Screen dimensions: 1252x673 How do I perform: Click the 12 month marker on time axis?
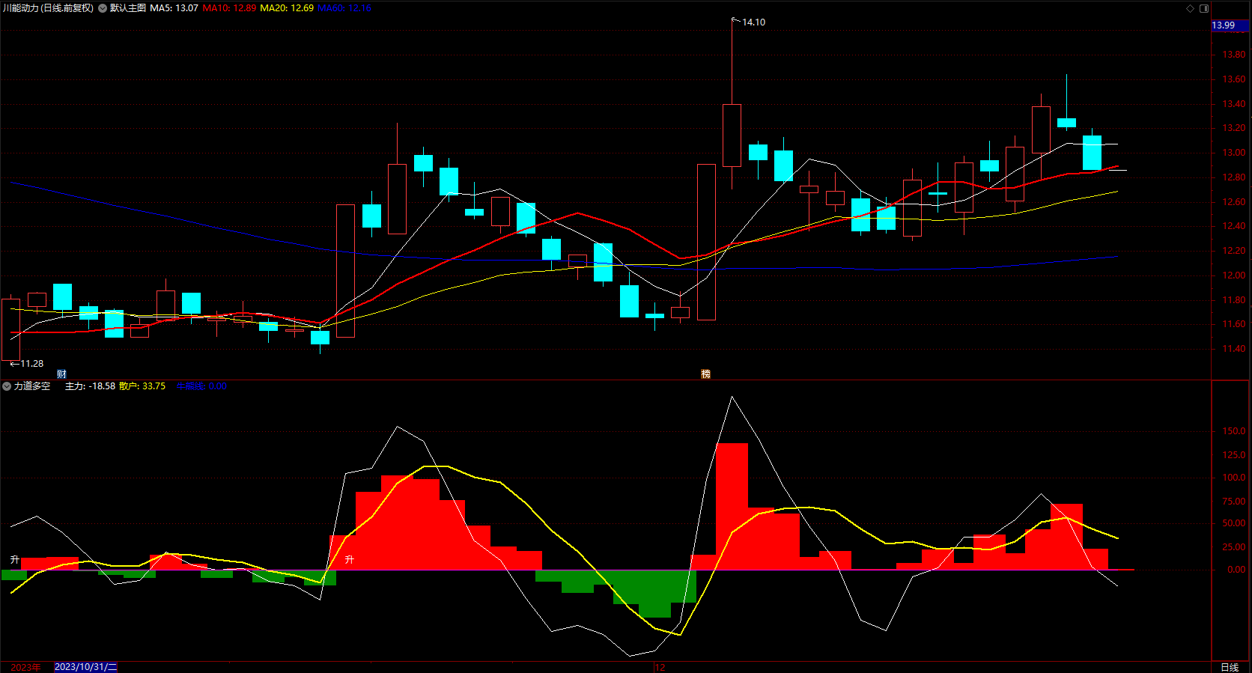click(x=660, y=667)
